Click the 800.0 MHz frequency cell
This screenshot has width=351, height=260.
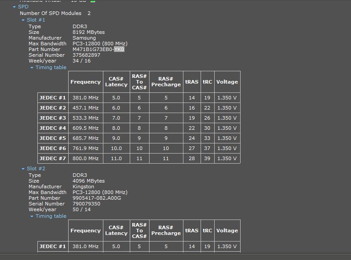coord(85,158)
